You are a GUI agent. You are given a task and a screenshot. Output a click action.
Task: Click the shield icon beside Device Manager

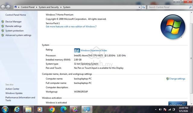pyautogui.click(x=3, y=22)
